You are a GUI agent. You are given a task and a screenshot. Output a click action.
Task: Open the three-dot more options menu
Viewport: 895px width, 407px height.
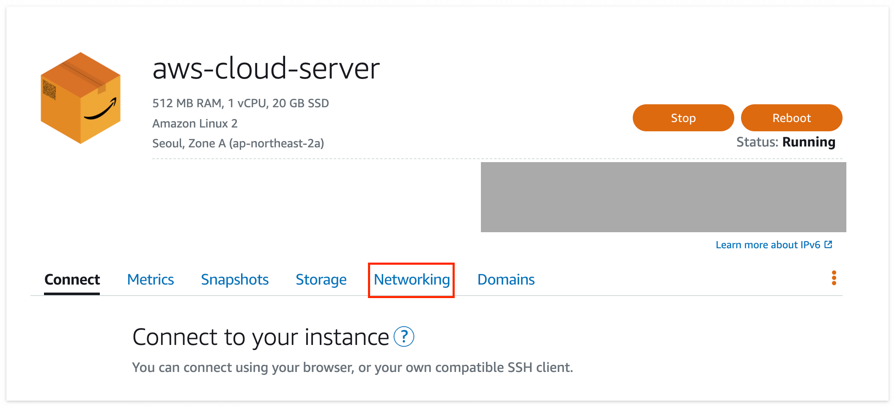(834, 278)
